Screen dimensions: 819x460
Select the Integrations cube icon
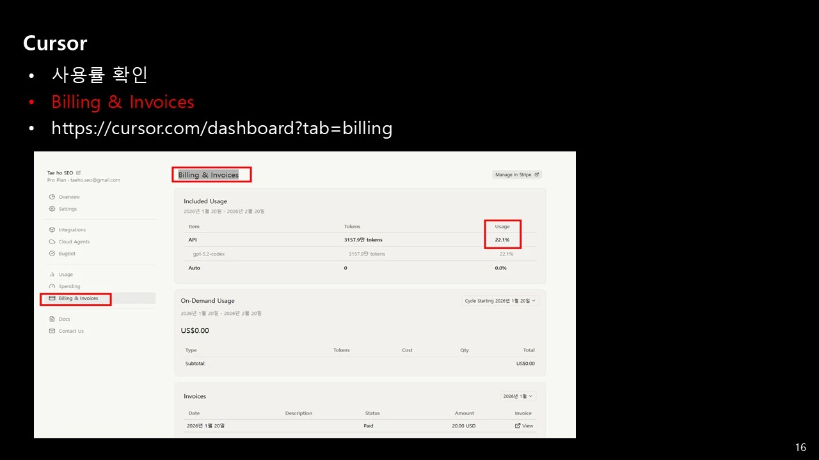(52, 229)
